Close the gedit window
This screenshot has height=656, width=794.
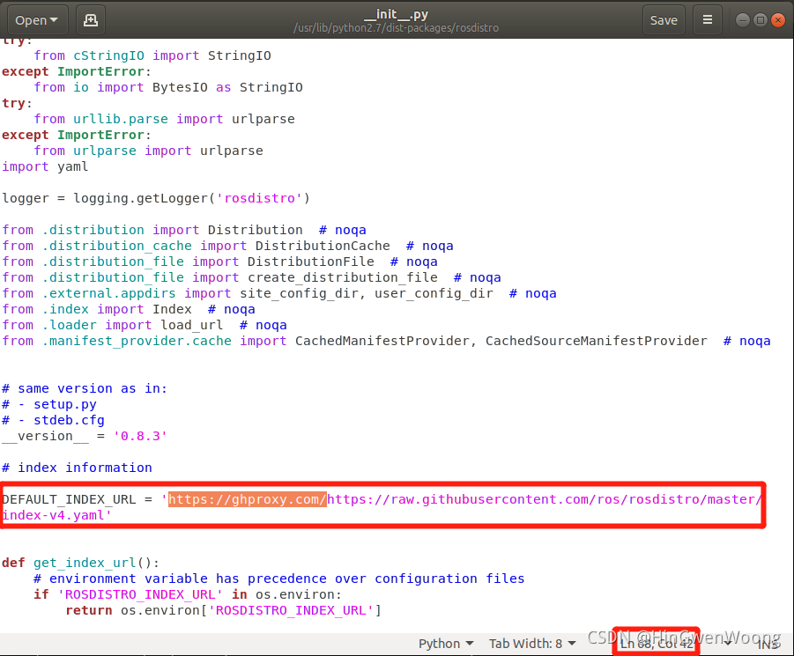point(778,20)
